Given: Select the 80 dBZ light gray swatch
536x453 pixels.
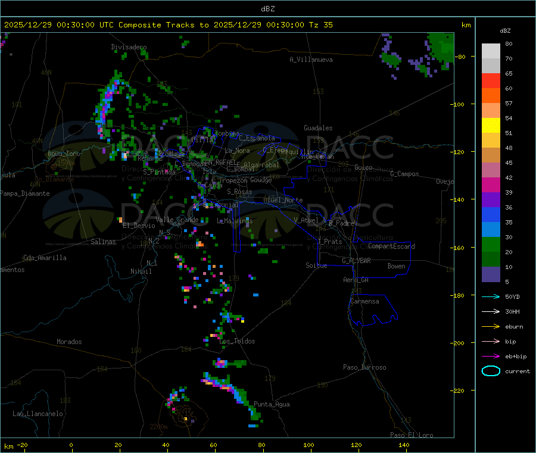Looking at the screenshot, I should (x=491, y=51).
